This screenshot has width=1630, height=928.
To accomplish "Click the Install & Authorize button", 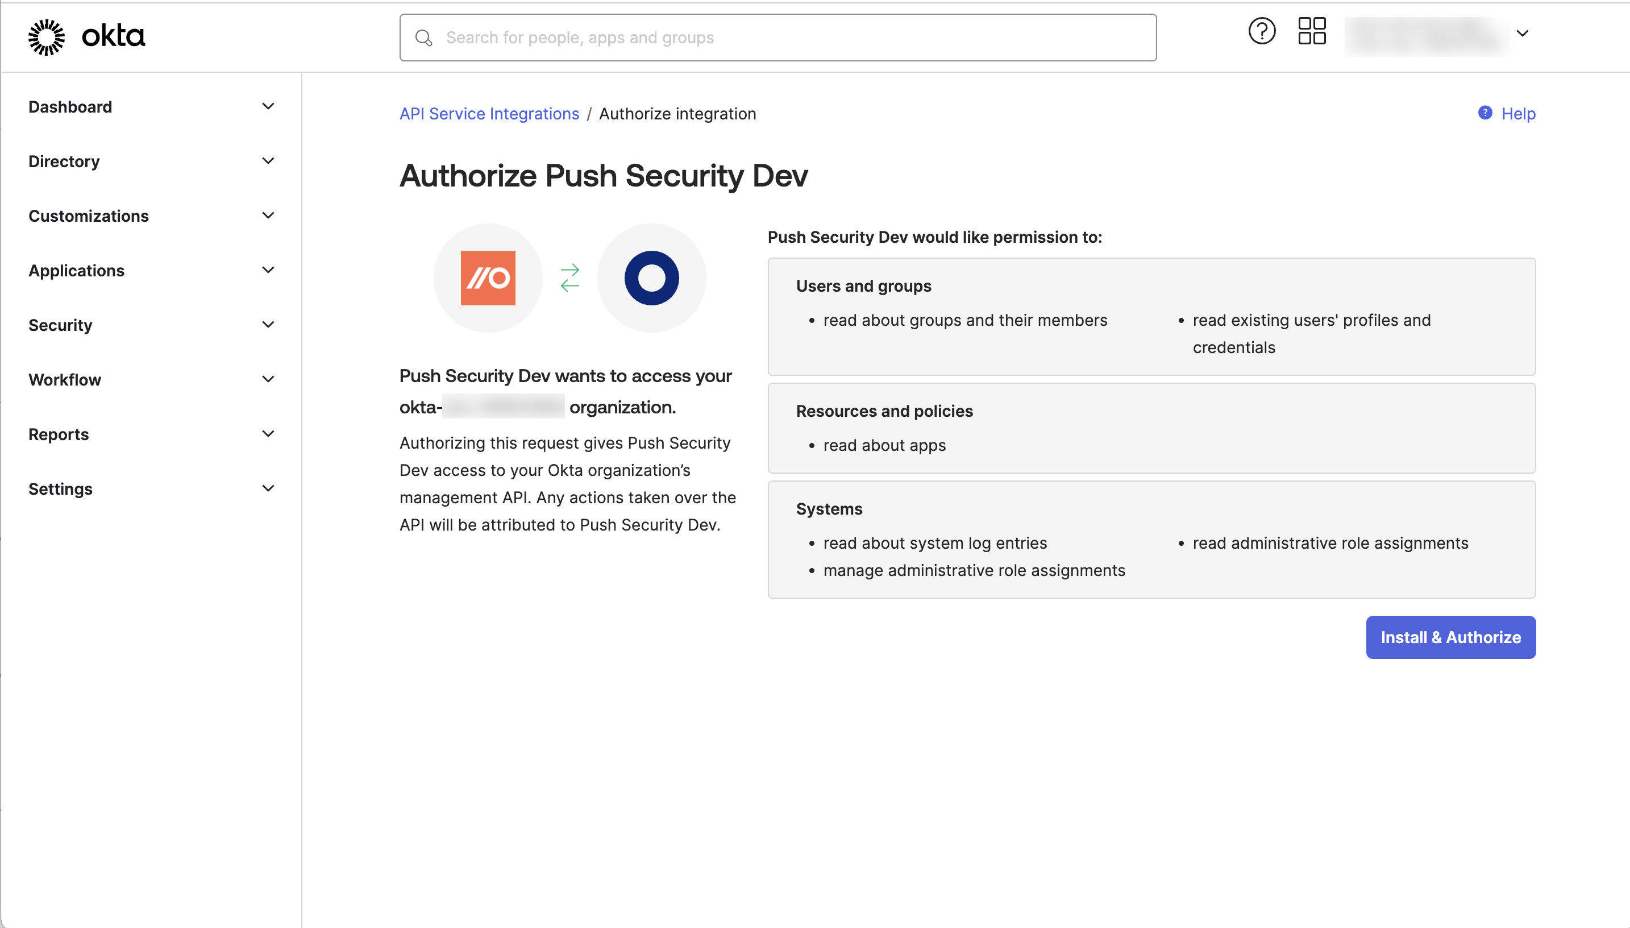I will click(x=1450, y=637).
